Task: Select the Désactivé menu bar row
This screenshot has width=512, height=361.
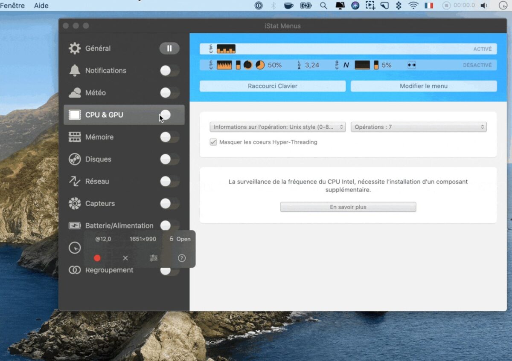Action: [x=348, y=65]
